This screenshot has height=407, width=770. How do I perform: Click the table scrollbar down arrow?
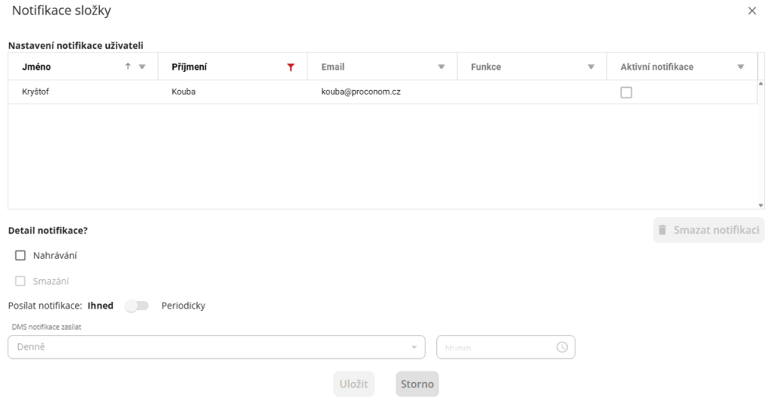point(760,205)
